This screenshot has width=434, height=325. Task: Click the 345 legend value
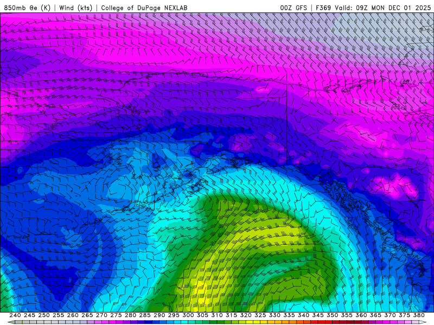pos(318,315)
